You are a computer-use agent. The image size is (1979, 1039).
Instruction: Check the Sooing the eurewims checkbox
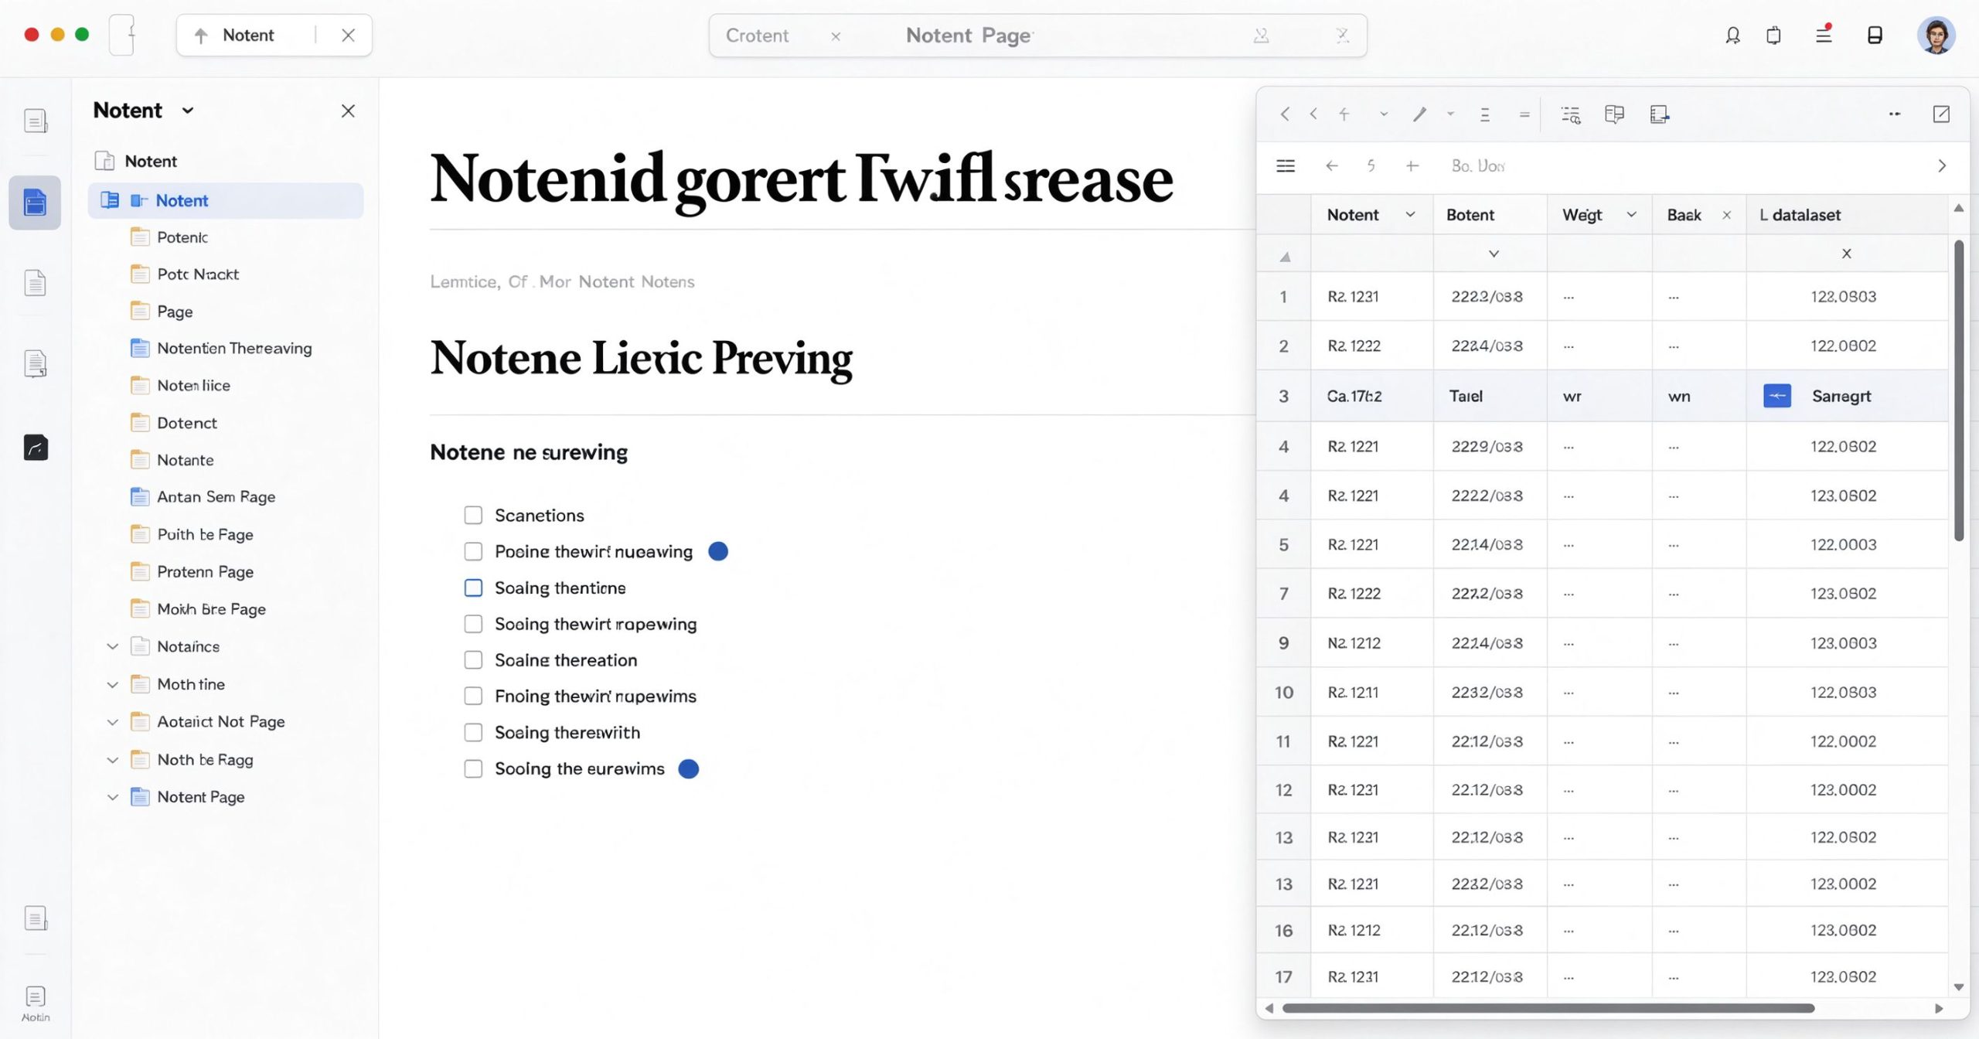473,768
